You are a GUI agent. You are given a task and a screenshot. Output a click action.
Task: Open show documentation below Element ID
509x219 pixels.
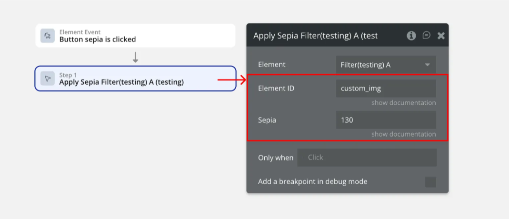[x=403, y=103]
